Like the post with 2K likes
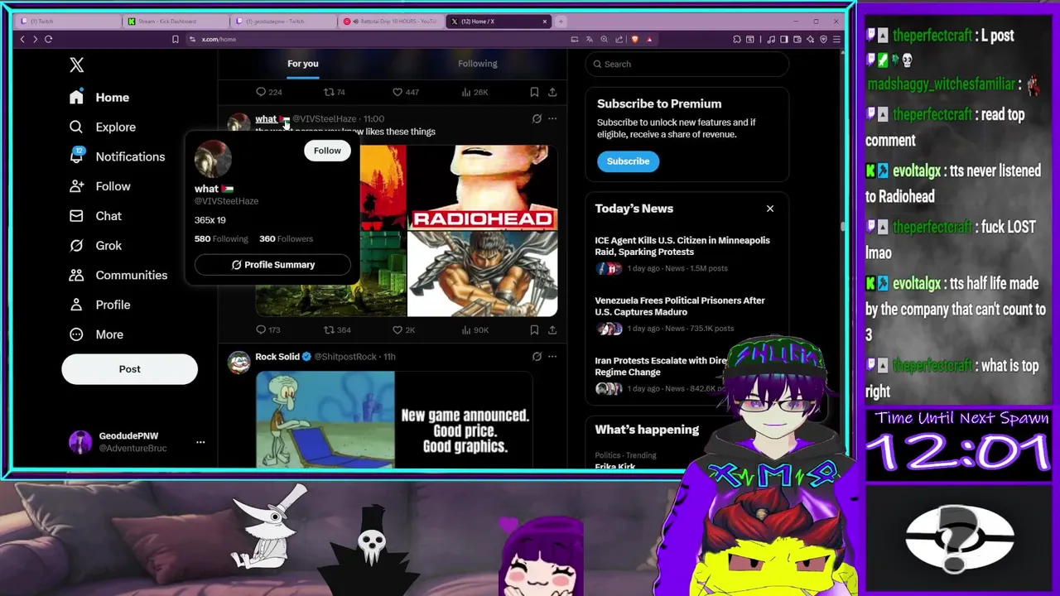The image size is (1060, 596). 404,329
